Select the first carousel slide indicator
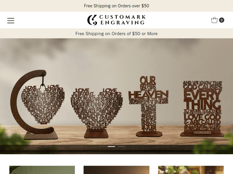Screen dimensions: 233x174 click(x=111, y=146)
